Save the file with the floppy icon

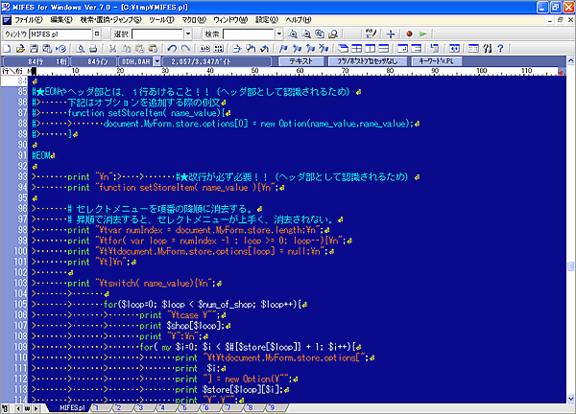pos(34,49)
